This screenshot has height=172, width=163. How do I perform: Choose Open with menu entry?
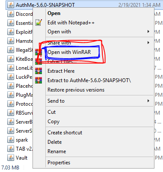pyautogui.click(x=59, y=32)
